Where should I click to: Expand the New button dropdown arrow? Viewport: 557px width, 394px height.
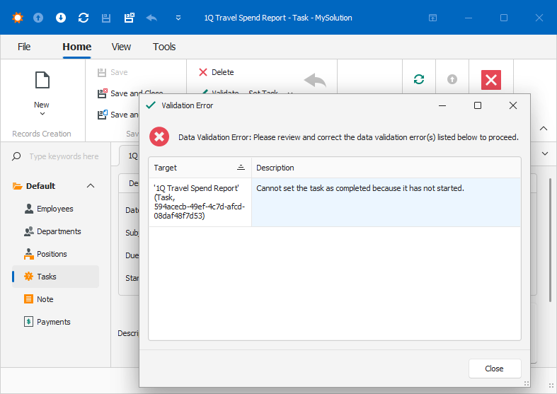point(42,114)
